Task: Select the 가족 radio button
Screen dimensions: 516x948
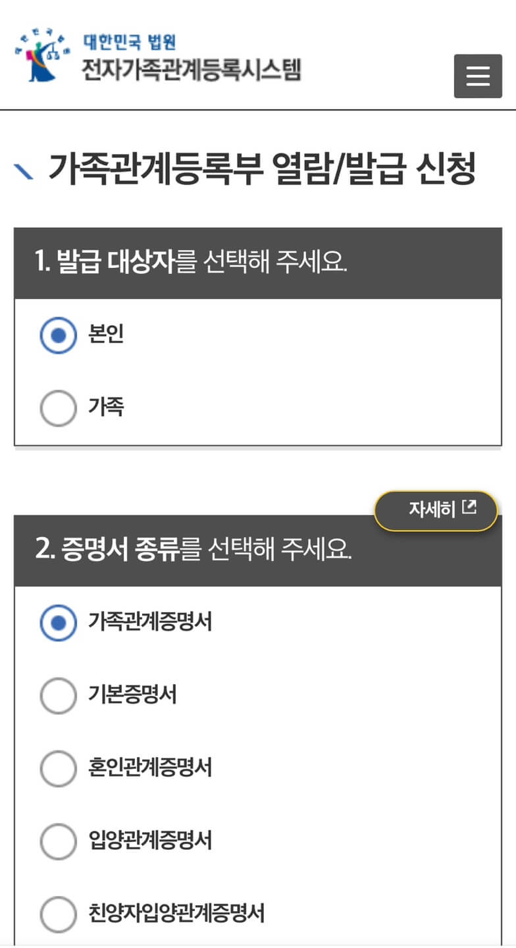Action: point(58,408)
